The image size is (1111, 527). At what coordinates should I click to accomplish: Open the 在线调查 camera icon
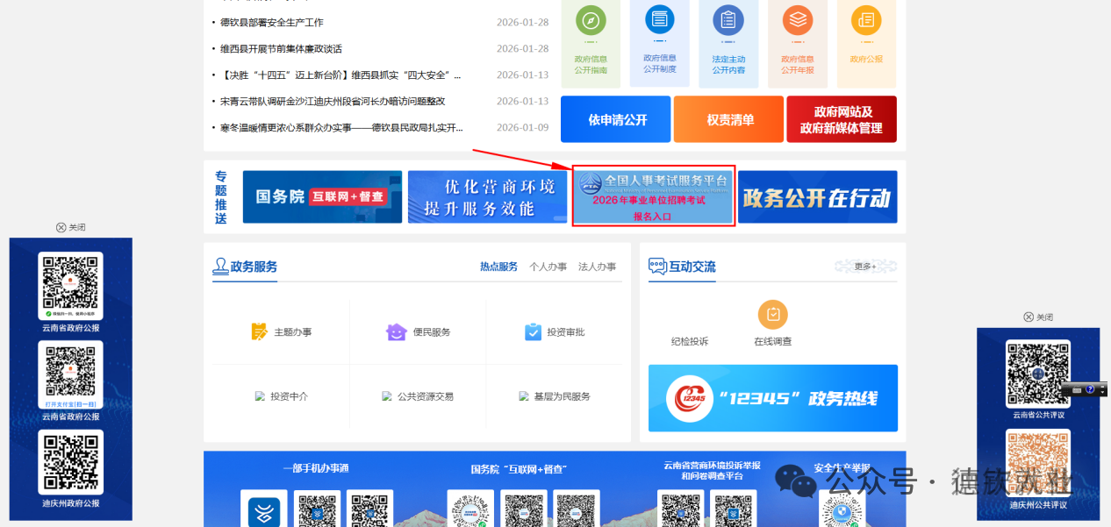[772, 314]
